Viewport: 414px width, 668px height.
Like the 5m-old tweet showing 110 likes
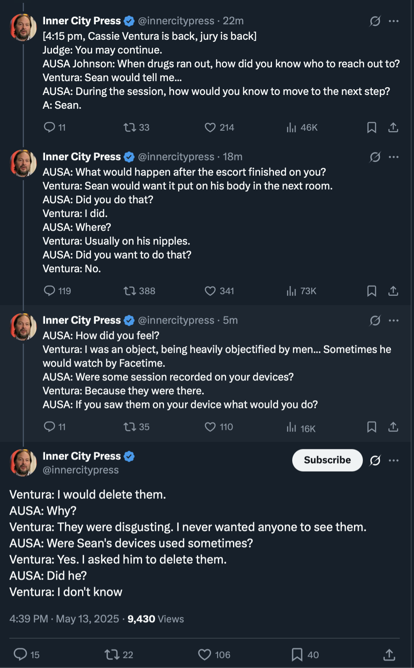[x=210, y=427]
